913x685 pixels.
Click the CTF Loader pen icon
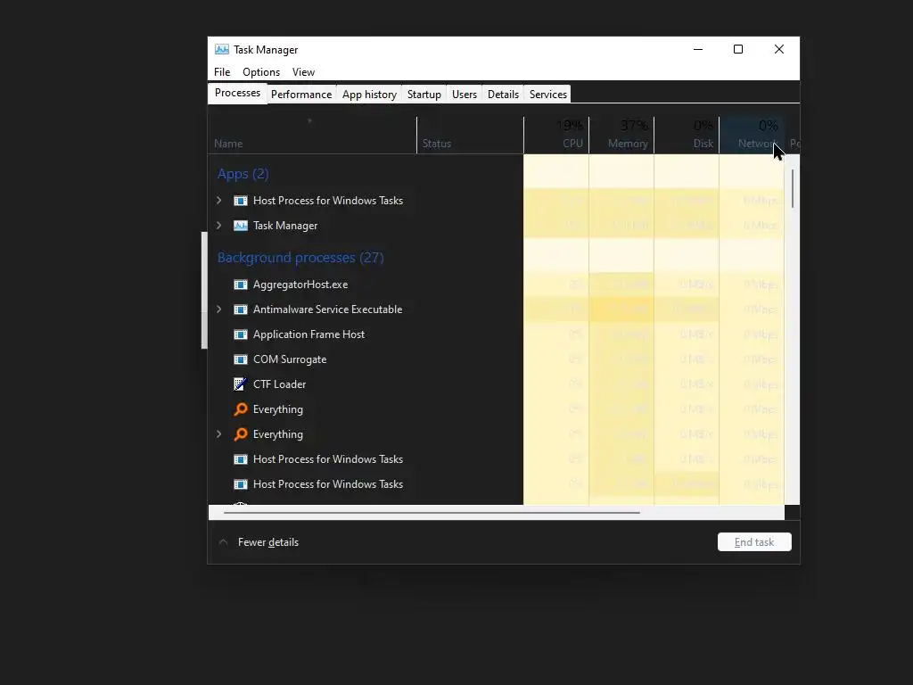(240, 384)
